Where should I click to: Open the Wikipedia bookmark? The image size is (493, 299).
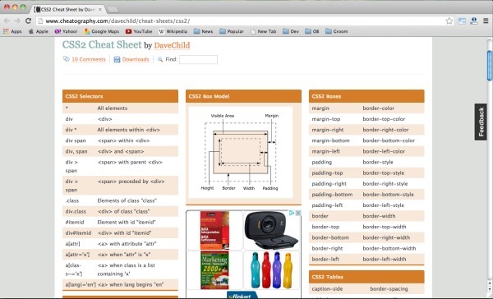pyautogui.click(x=173, y=31)
